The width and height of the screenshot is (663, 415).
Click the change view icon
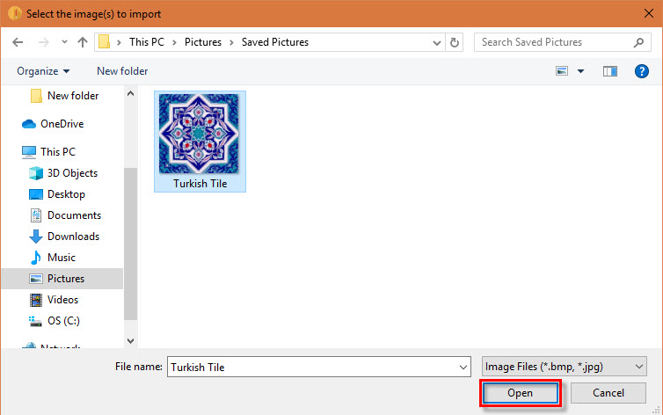pos(562,71)
